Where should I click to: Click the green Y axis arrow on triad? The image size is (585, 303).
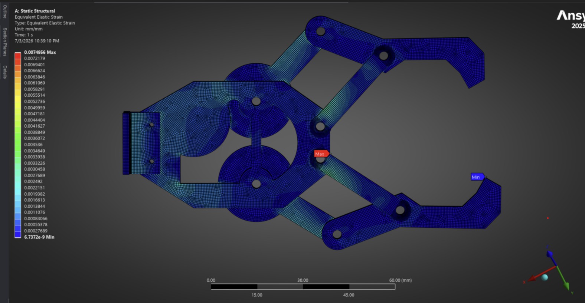click(x=563, y=279)
